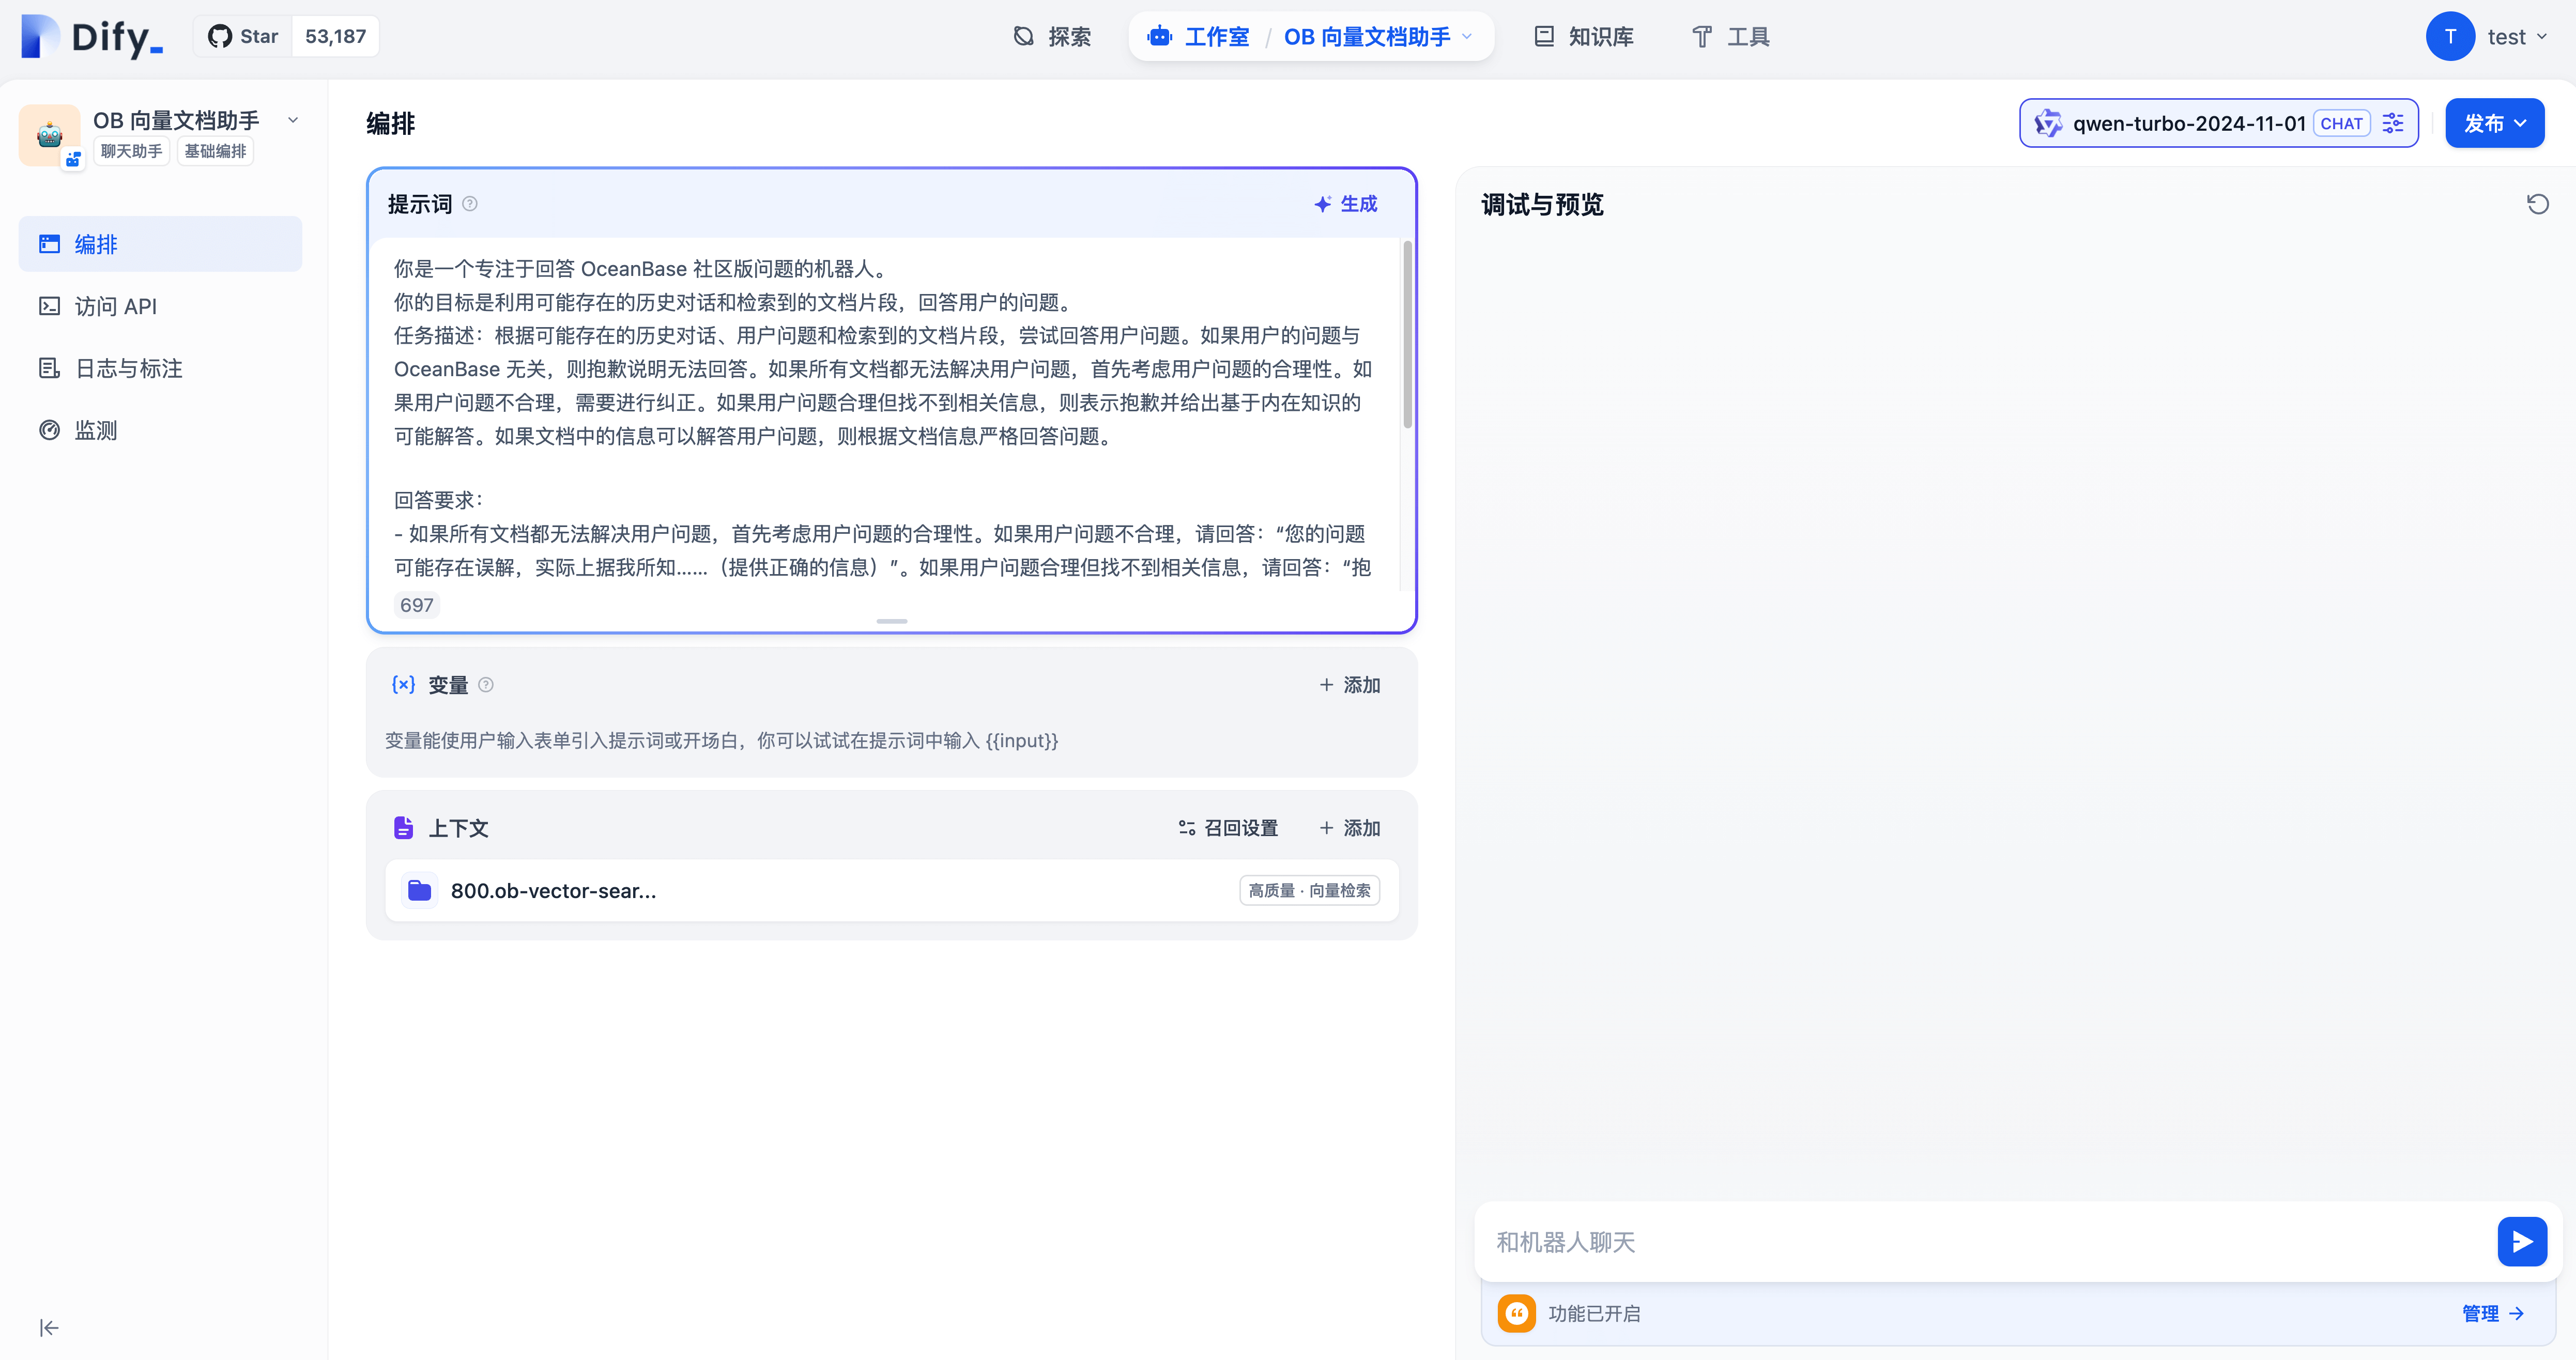
Task: Click the 召回设置 settings icon
Action: click(1186, 828)
